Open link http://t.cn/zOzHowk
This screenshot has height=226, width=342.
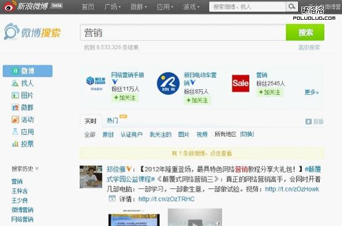point(292,189)
